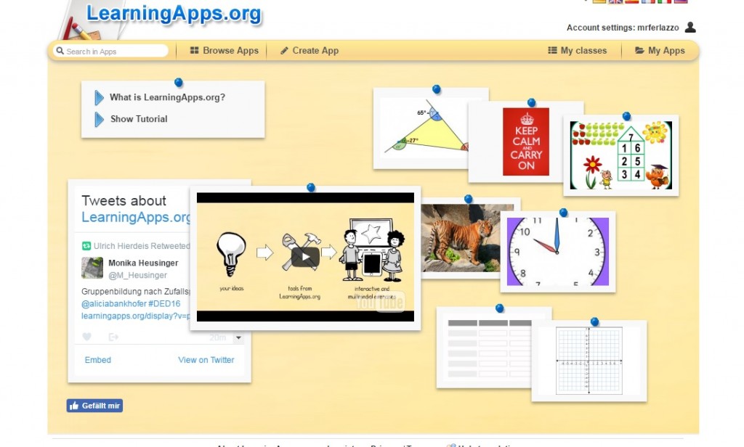Image resolution: width=744 pixels, height=447 pixels.
Task: Click the My classes list icon
Action: tap(552, 50)
